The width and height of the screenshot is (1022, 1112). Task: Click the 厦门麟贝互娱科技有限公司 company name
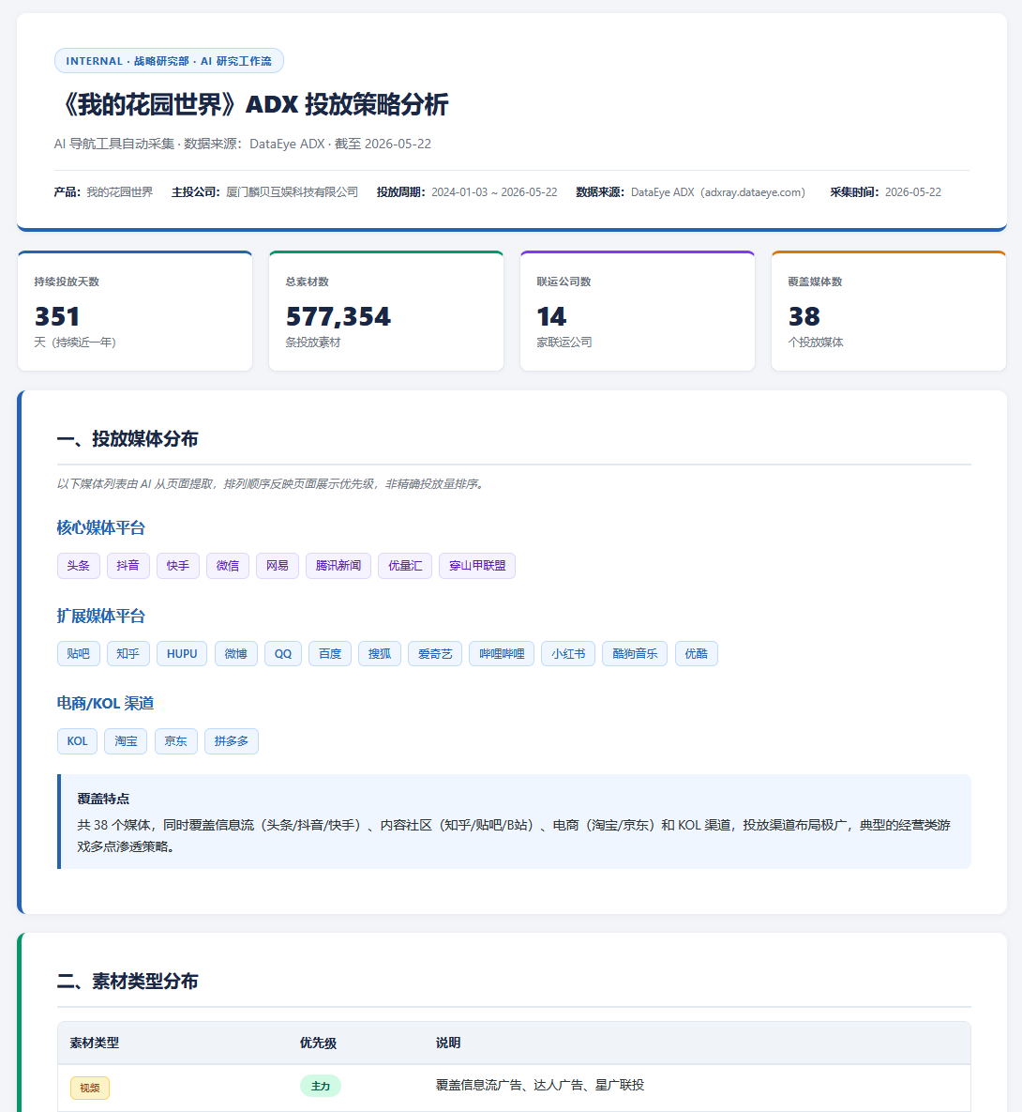click(292, 192)
